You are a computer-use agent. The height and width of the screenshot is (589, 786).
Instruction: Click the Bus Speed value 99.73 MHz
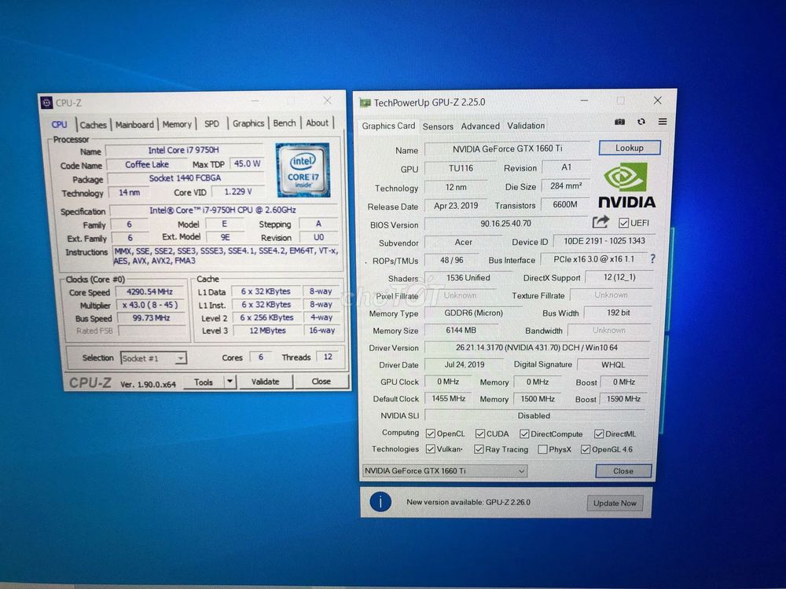pos(151,317)
